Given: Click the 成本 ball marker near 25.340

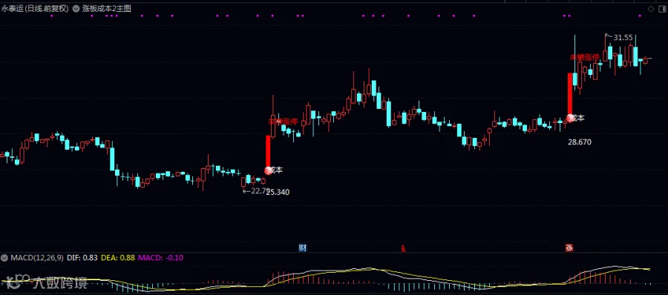Looking at the screenshot, I should point(269,170).
